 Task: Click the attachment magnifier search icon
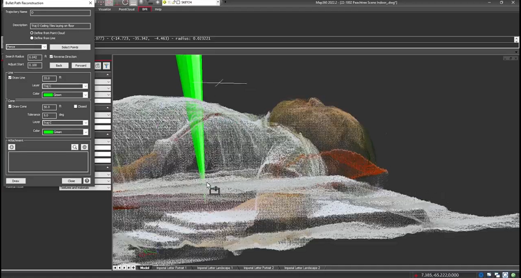[75, 147]
